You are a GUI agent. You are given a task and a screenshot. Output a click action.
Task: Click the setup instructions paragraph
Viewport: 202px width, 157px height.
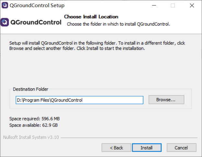[x=97, y=46]
